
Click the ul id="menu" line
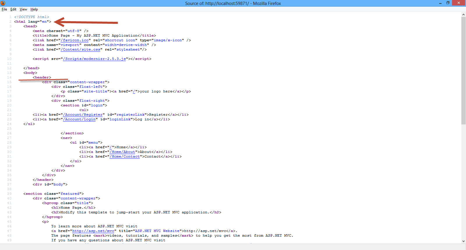[x=86, y=142]
